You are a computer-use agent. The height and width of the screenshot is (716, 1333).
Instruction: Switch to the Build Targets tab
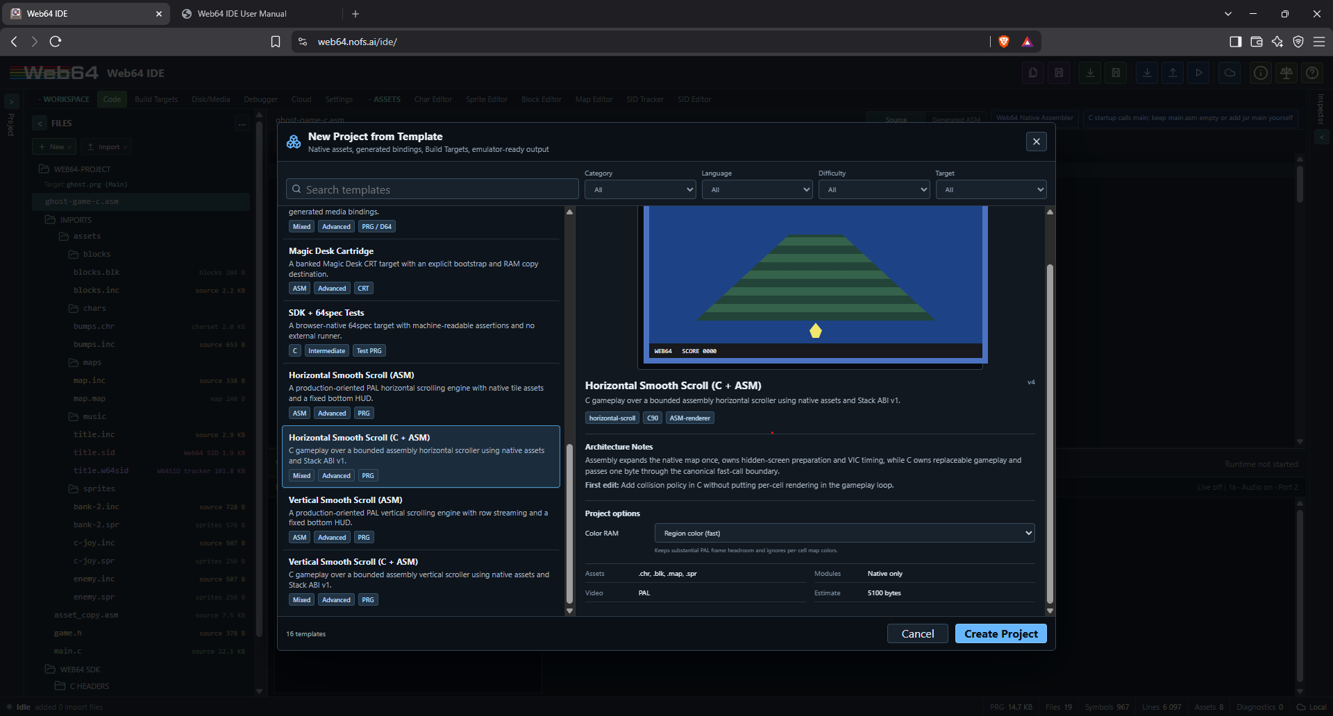(x=156, y=99)
